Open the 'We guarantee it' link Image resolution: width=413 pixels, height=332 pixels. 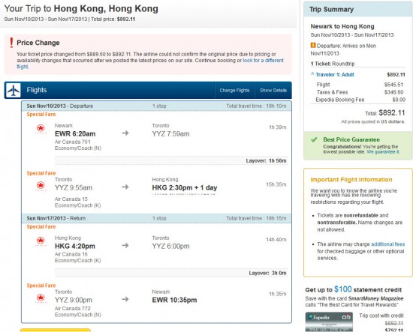click(383, 152)
